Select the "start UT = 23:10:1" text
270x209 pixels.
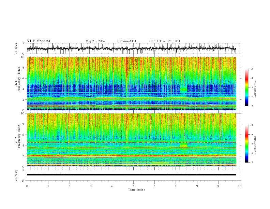click(x=165, y=41)
